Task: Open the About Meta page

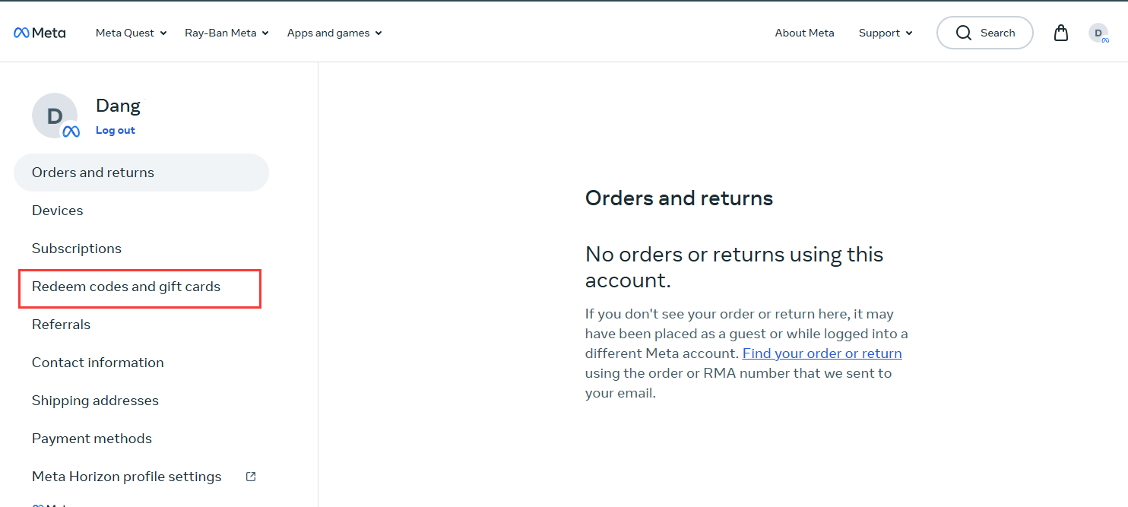Action: pos(804,33)
